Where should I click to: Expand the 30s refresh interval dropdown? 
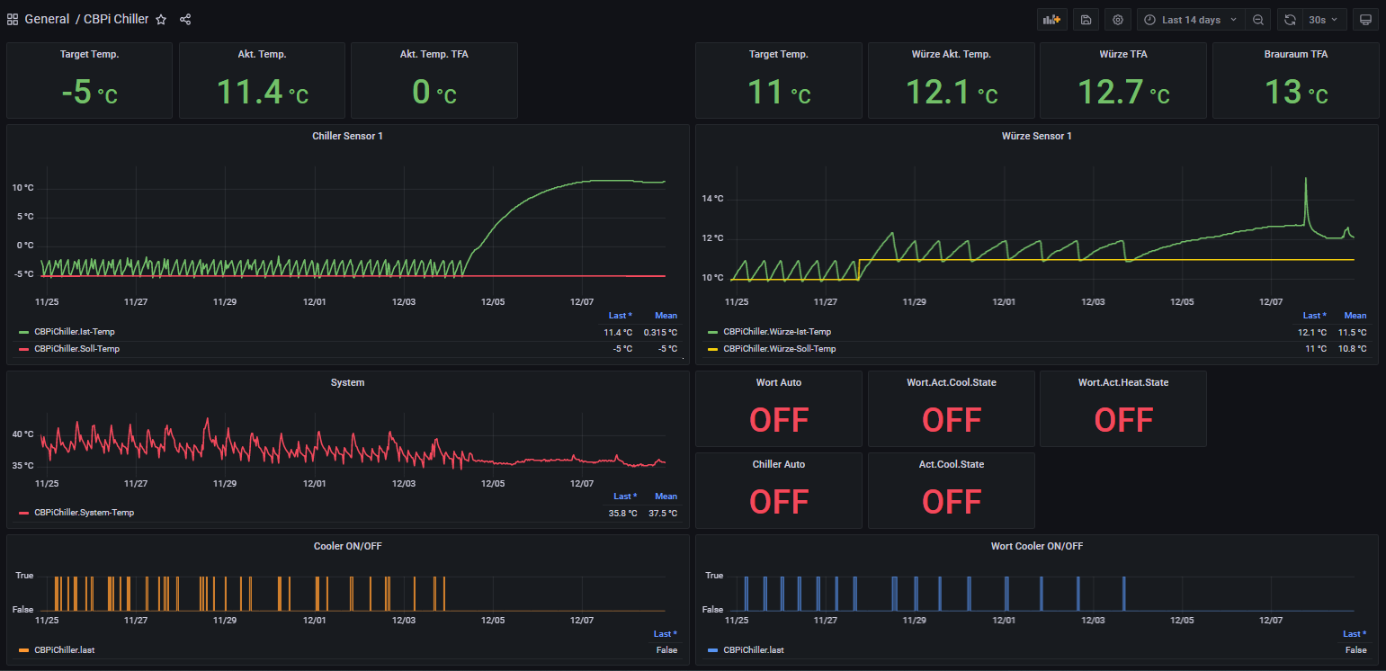1323,20
